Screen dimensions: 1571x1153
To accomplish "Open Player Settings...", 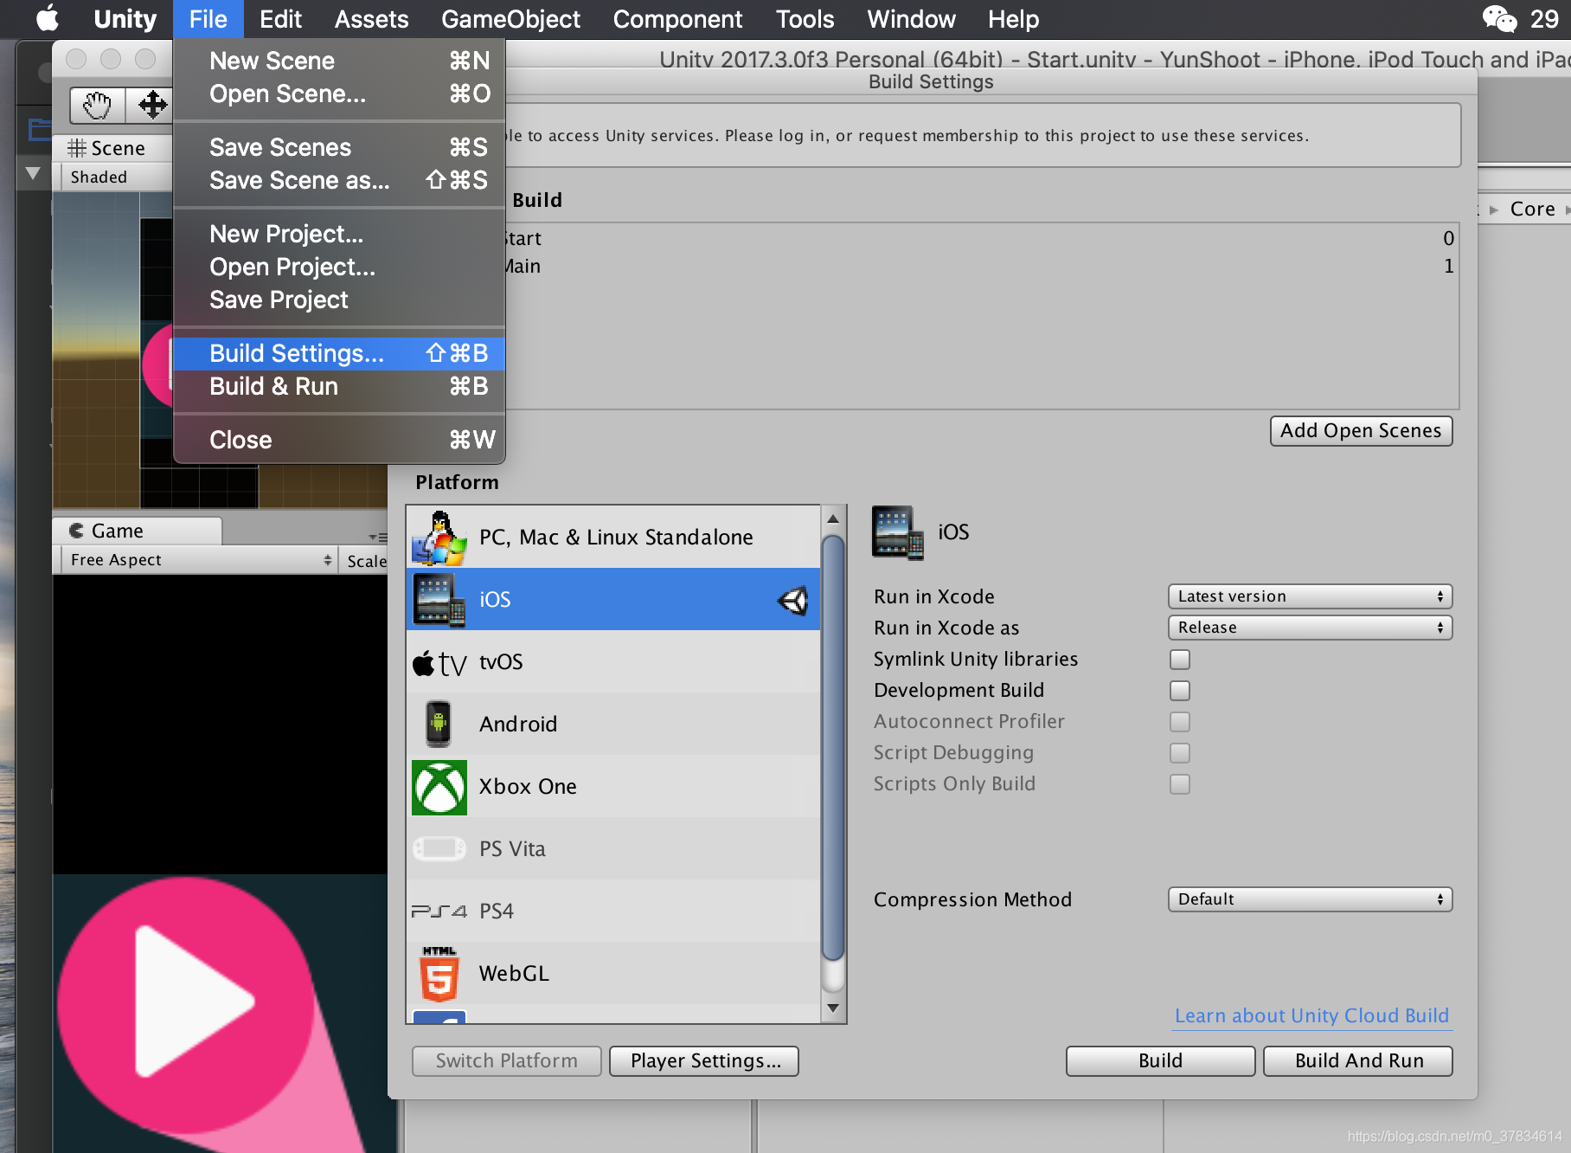I will tap(704, 1060).
